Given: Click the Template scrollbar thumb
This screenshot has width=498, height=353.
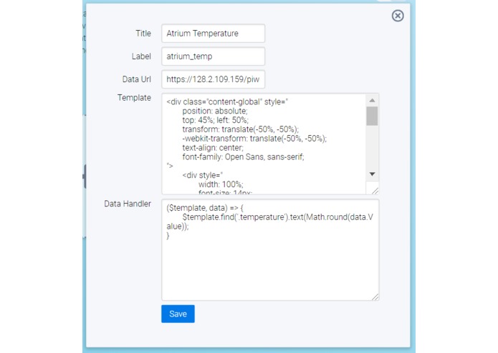Looking at the screenshot, I should (372, 116).
